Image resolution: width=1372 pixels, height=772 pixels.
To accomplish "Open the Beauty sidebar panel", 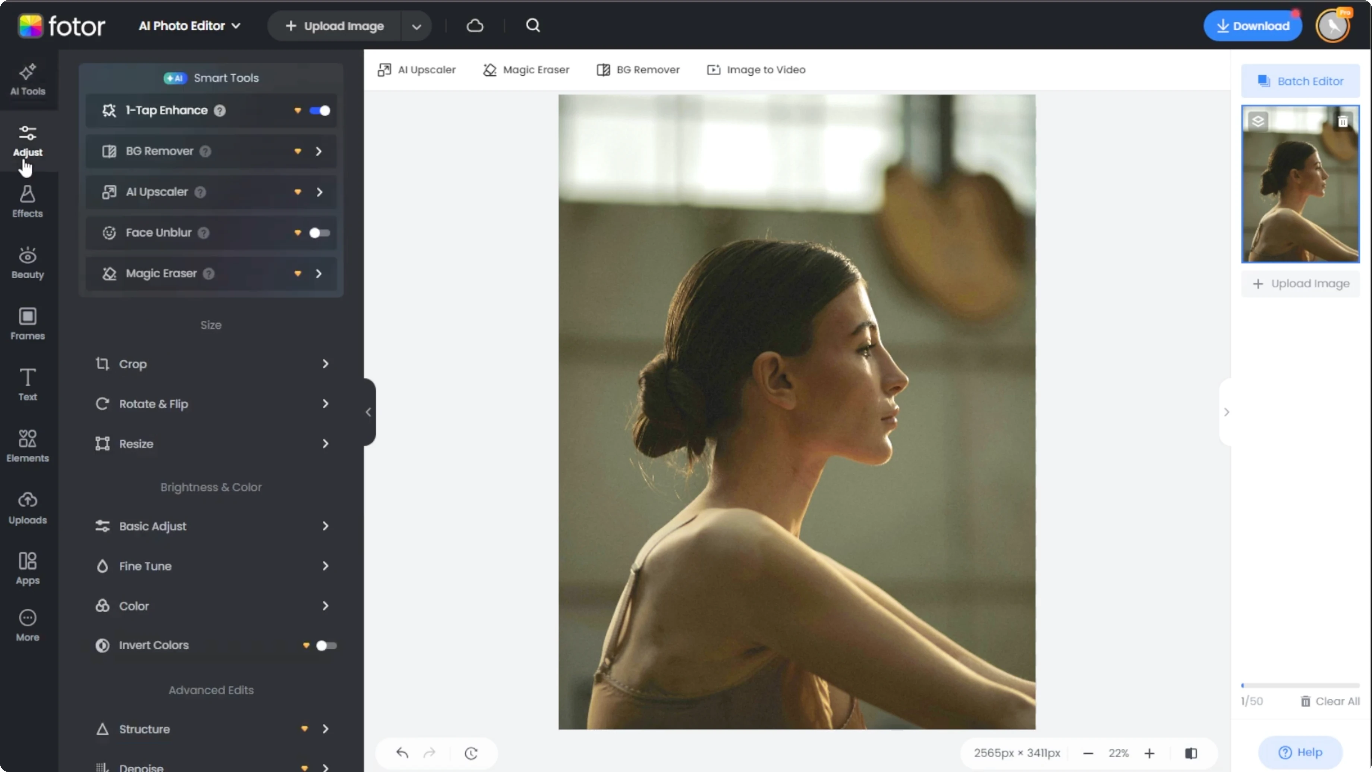I will tap(28, 263).
